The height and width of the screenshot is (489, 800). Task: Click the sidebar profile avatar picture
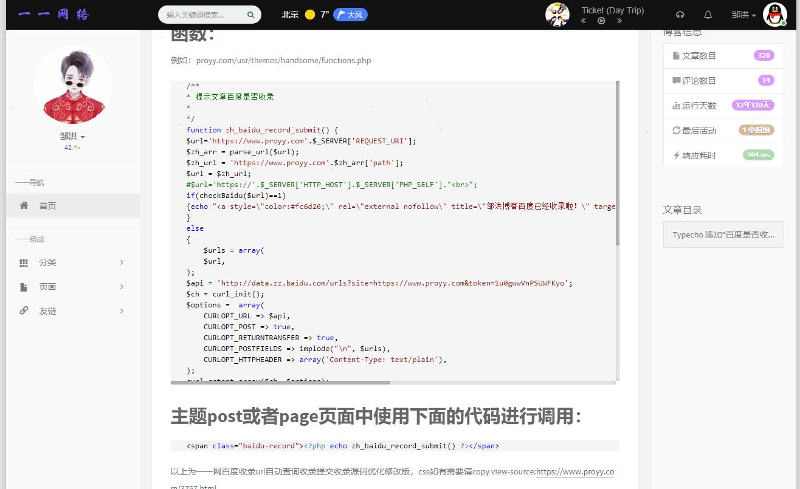73,84
